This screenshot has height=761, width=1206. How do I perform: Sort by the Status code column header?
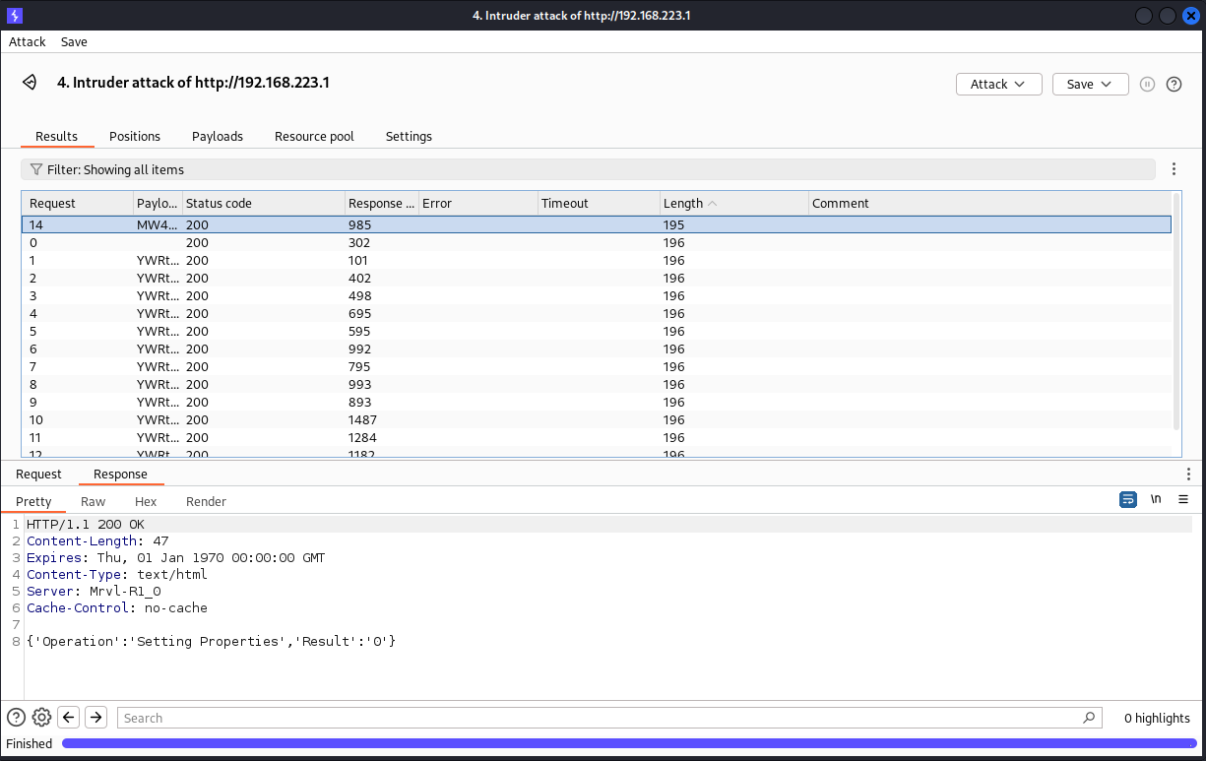[263, 203]
